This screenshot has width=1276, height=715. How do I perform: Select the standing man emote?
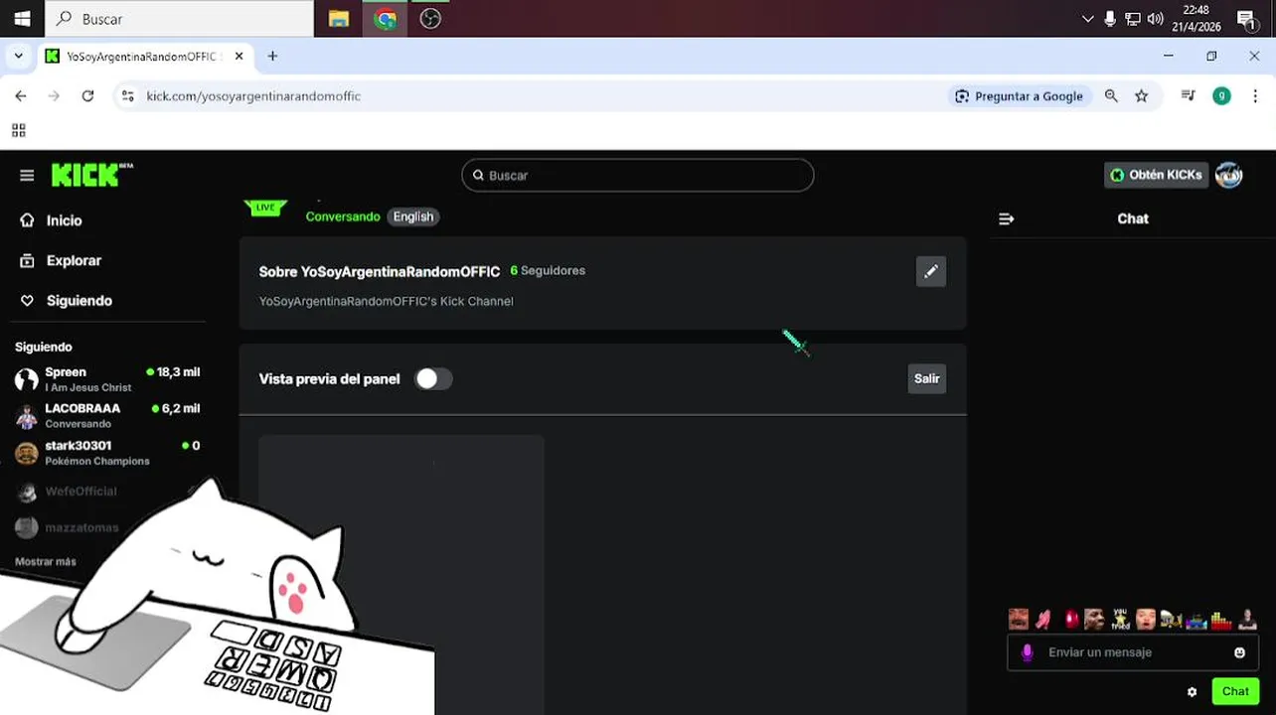(1247, 620)
